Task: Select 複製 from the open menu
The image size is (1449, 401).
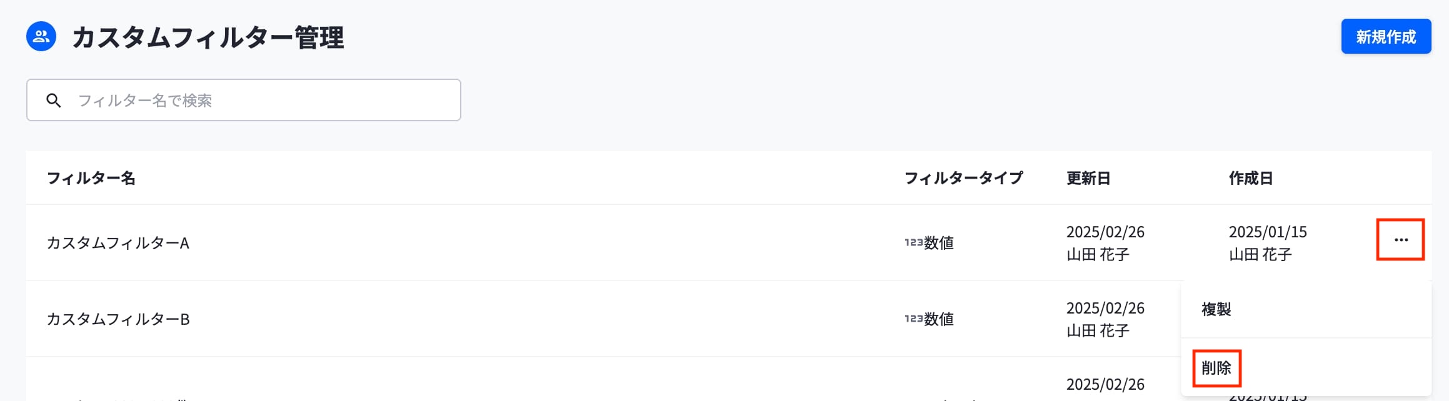Action: click(1216, 310)
